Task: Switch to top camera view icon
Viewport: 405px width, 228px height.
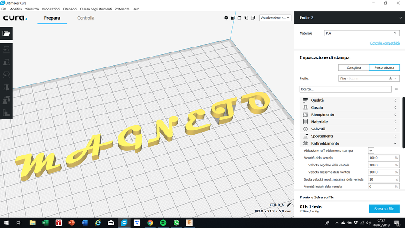Action: 240,18
